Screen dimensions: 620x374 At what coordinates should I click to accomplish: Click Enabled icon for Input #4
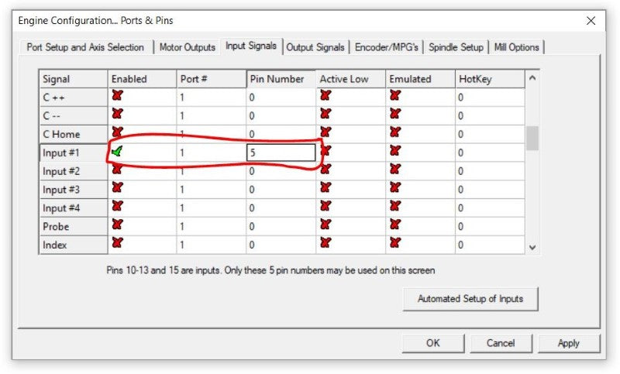pos(118,207)
